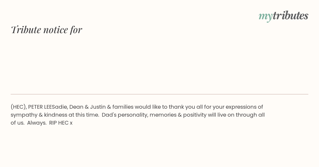319x167 pixels.
Task: Select the "Tribute notice for" heading
Action: click(x=47, y=30)
